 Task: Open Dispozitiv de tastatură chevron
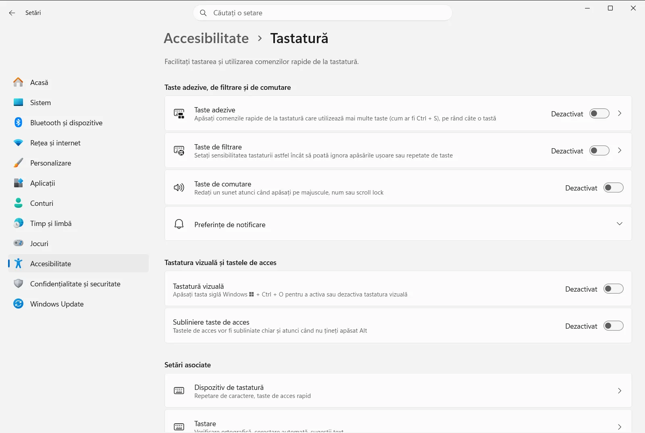[620, 391]
